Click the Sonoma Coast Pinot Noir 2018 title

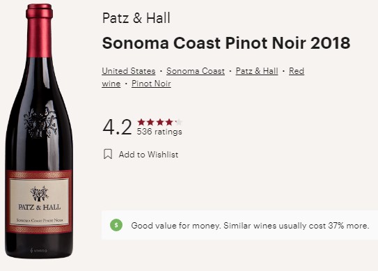226,43
